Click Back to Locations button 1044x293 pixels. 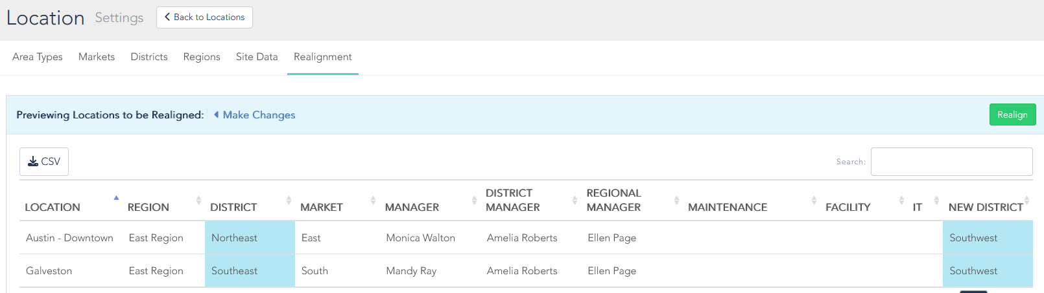pos(204,17)
